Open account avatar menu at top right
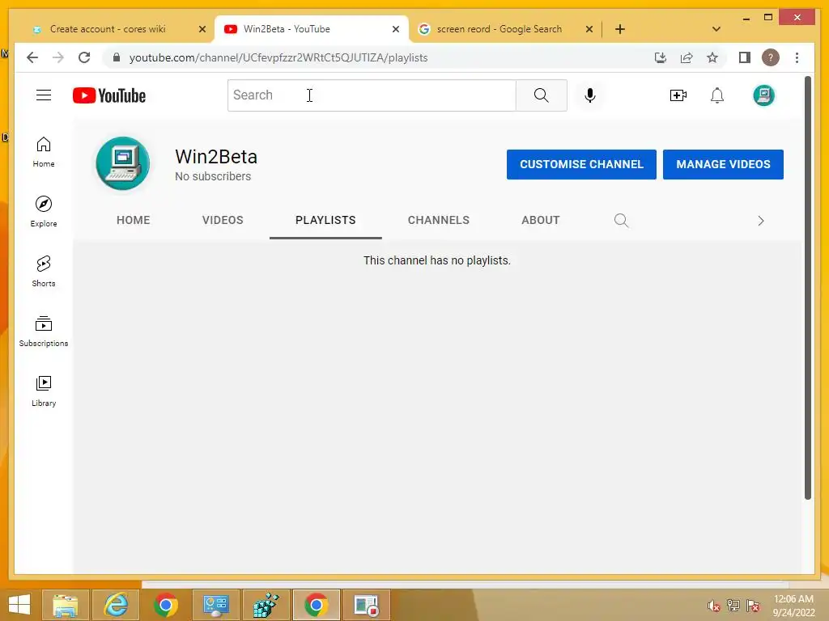 [763, 95]
